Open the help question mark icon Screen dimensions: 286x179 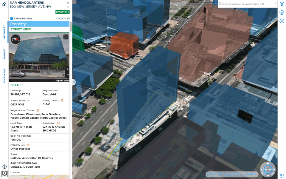4,166
